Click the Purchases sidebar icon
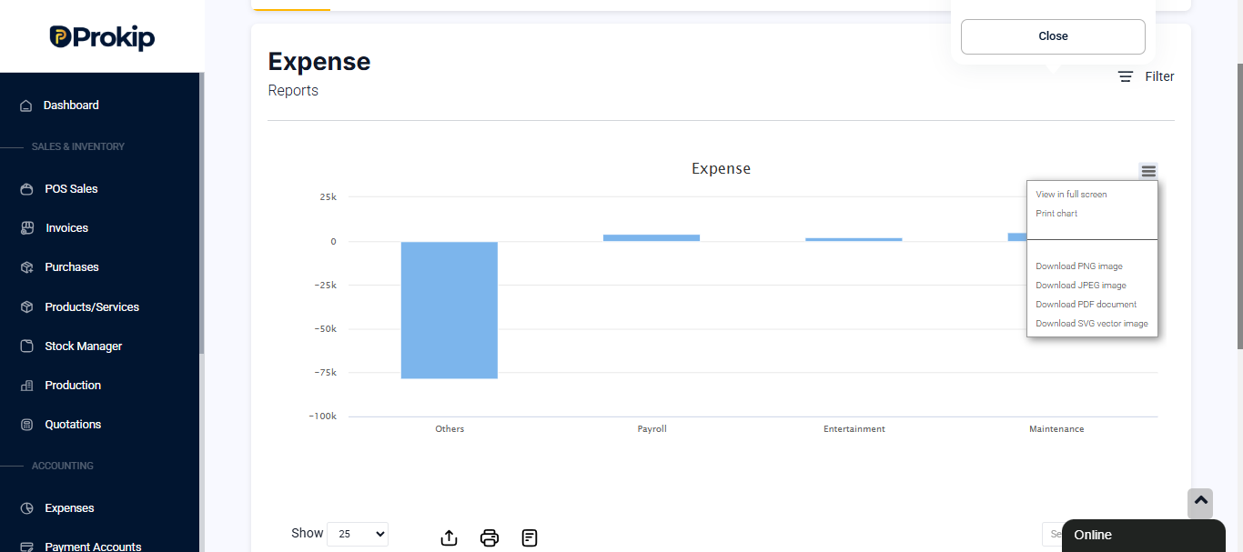Image resolution: width=1243 pixels, height=552 pixels. [26, 267]
